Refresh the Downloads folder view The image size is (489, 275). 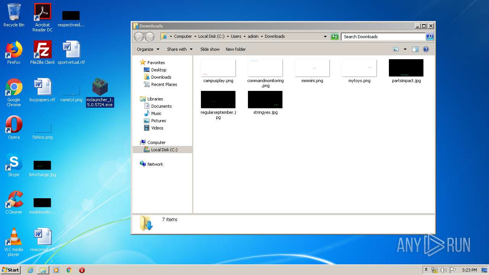click(335, 37)
